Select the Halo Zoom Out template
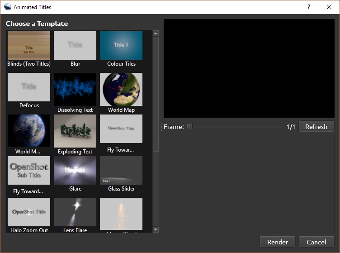 point(29,212)
